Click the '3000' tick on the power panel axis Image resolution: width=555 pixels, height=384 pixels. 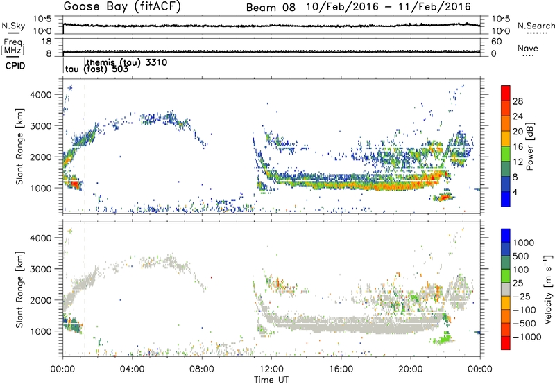[40, 126]
